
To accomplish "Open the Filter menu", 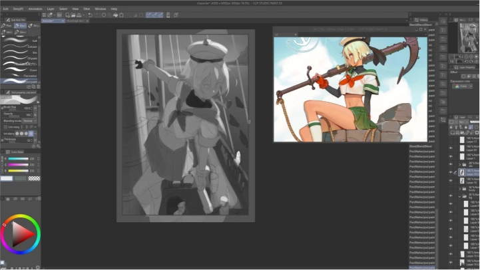I will pyautogui.click(x=87, y=9).
